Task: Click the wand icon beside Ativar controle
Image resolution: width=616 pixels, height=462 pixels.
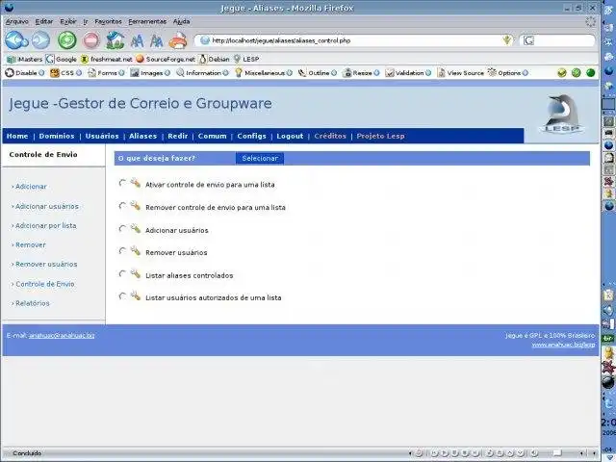Action: point(135,183)
